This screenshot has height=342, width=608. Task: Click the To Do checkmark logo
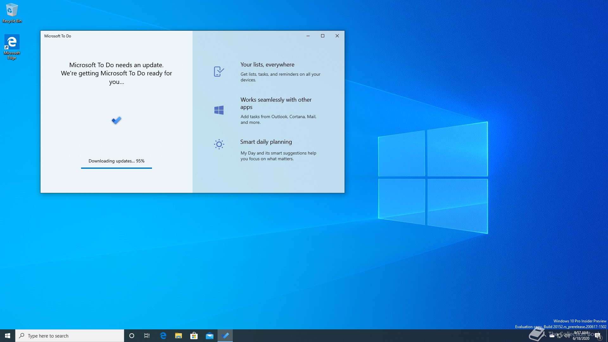[117, 120]
